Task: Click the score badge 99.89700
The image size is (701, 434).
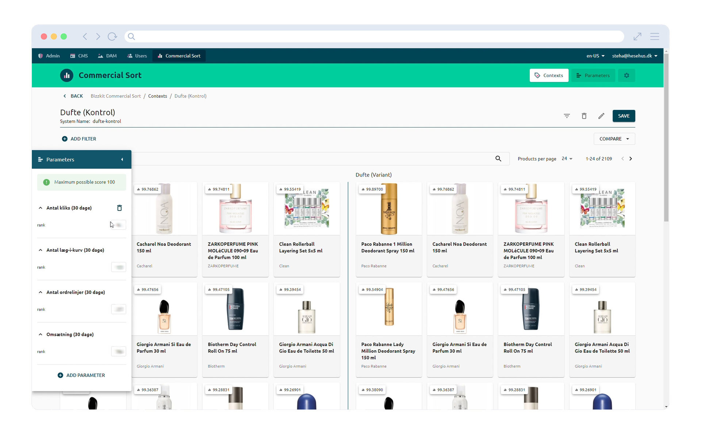Action: point(372,189)
